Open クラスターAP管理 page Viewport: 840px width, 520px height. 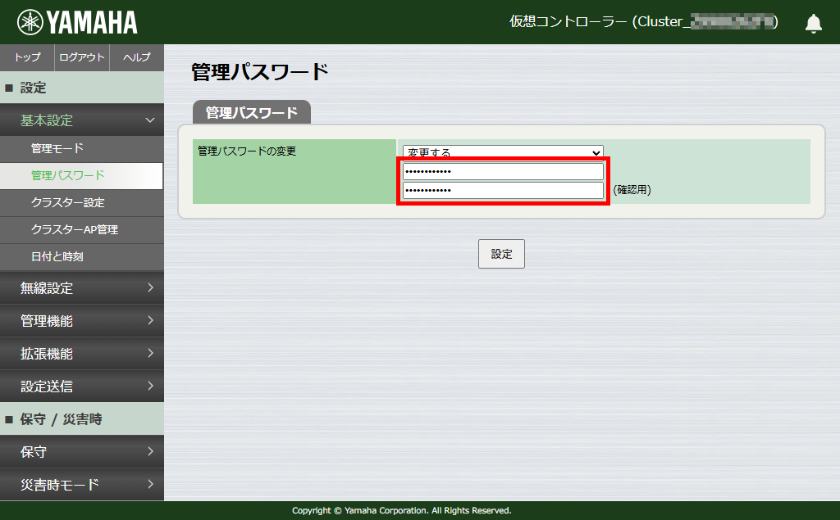coord(82,229)
